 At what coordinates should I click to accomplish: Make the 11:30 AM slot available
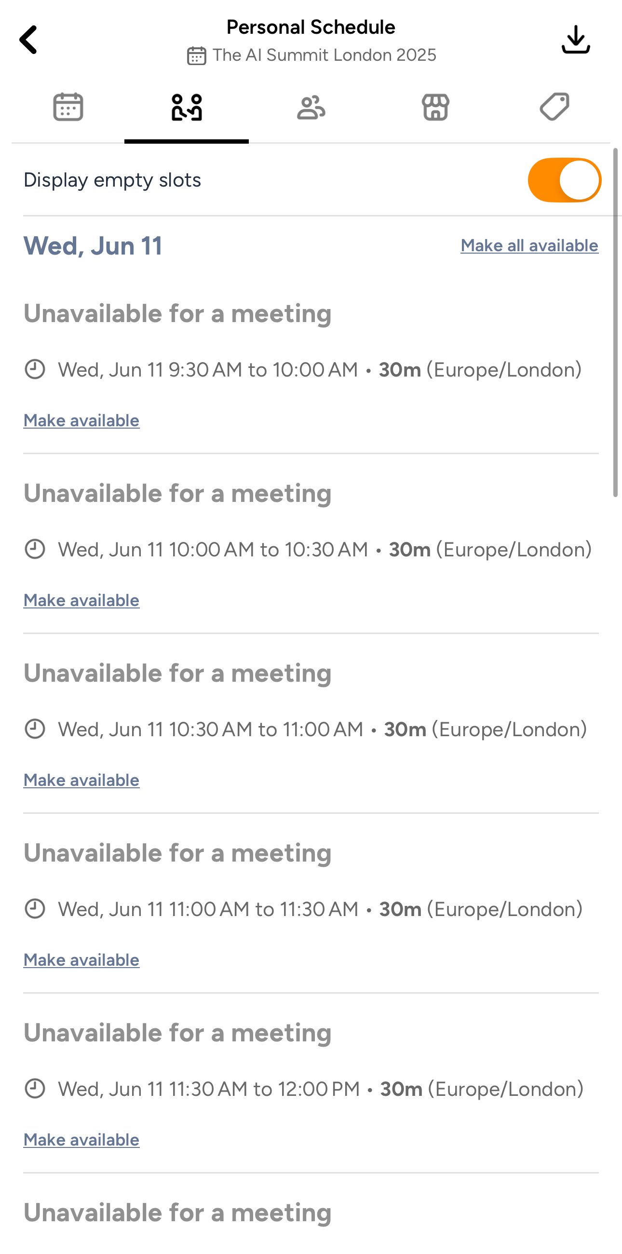click(x=81, y=1140)
